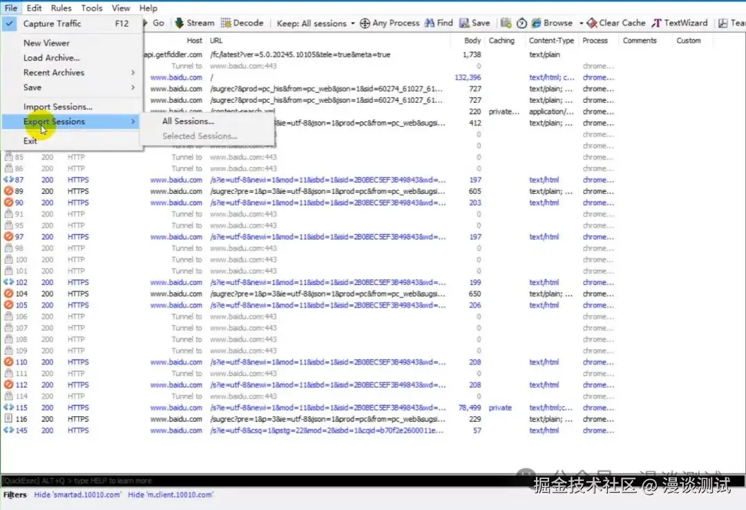Click the lock icon of session 86
The height and width of the screenshot is (510, 746).
click(8, 168)
